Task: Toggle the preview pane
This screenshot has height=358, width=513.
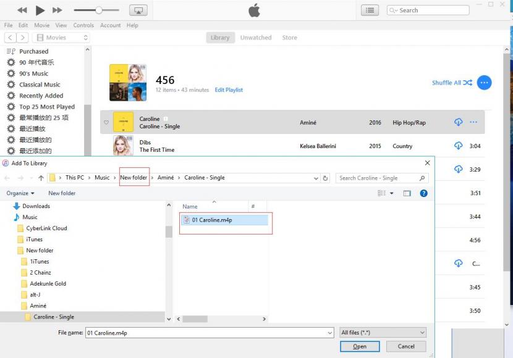Action: (x=407, y=193)
